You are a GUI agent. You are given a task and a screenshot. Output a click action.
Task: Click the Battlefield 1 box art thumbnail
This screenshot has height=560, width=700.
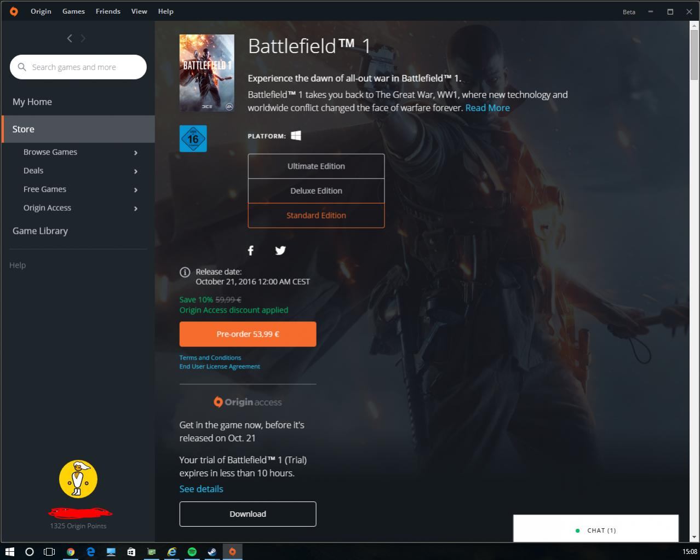click(207, 73)
